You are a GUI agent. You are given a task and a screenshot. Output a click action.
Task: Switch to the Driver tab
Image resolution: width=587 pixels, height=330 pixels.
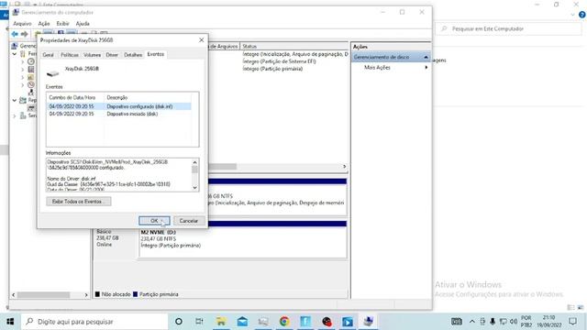click(112, 55)
